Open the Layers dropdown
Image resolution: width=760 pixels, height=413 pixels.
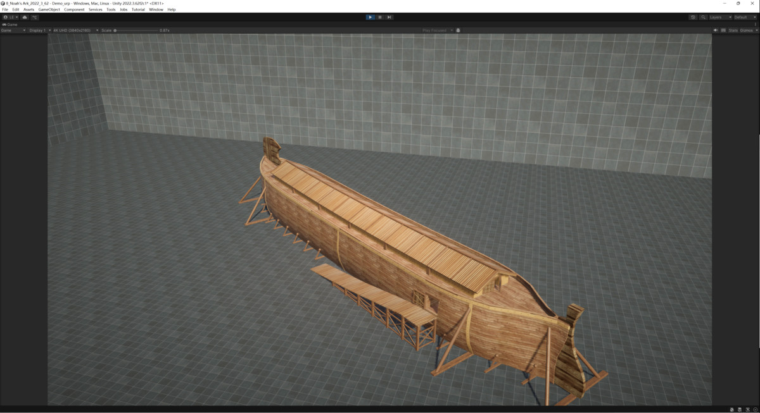[719, 17]
